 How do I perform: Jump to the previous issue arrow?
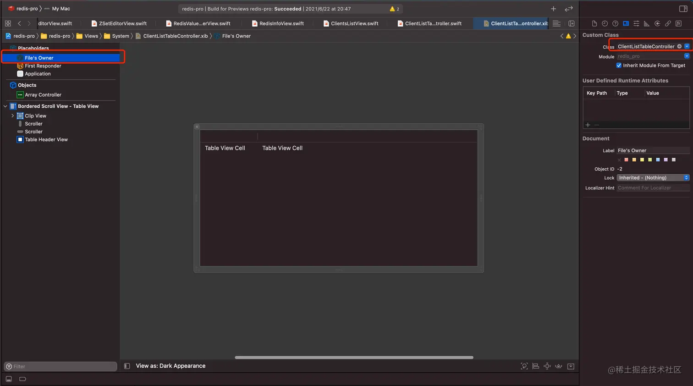[562, 36]
